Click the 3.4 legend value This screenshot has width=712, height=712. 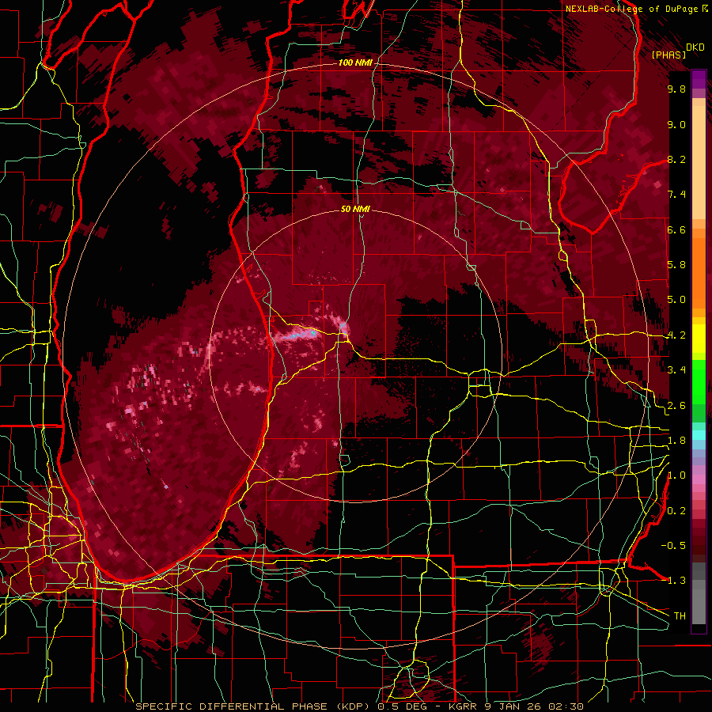coord(676,370)
